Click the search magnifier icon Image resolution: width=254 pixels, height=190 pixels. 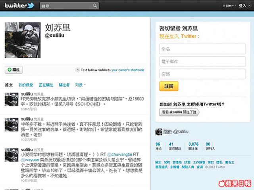coord(95,6)
